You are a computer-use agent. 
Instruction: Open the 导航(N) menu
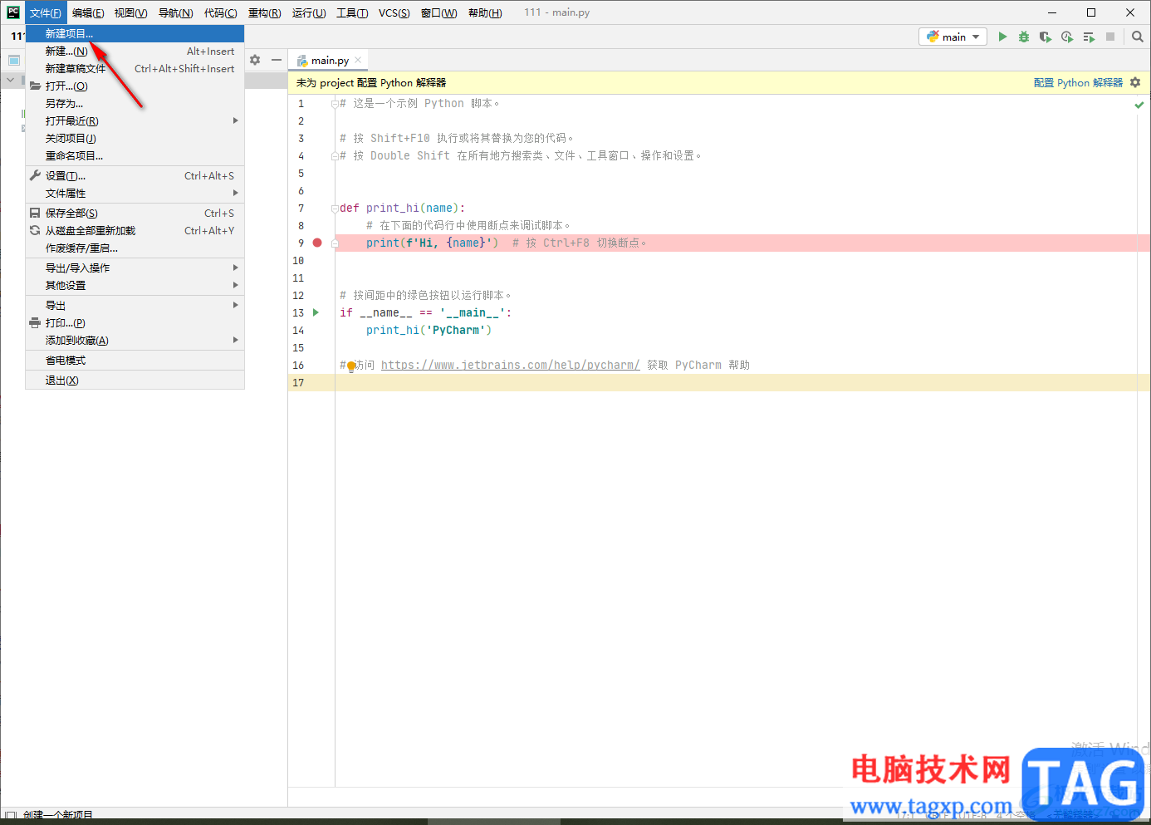[175, 12]
